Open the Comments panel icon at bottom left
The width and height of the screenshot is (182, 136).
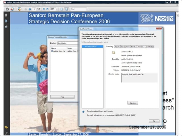point(6,127)
